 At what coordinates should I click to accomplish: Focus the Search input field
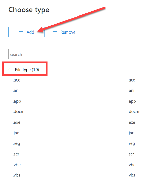coord(83,54)
